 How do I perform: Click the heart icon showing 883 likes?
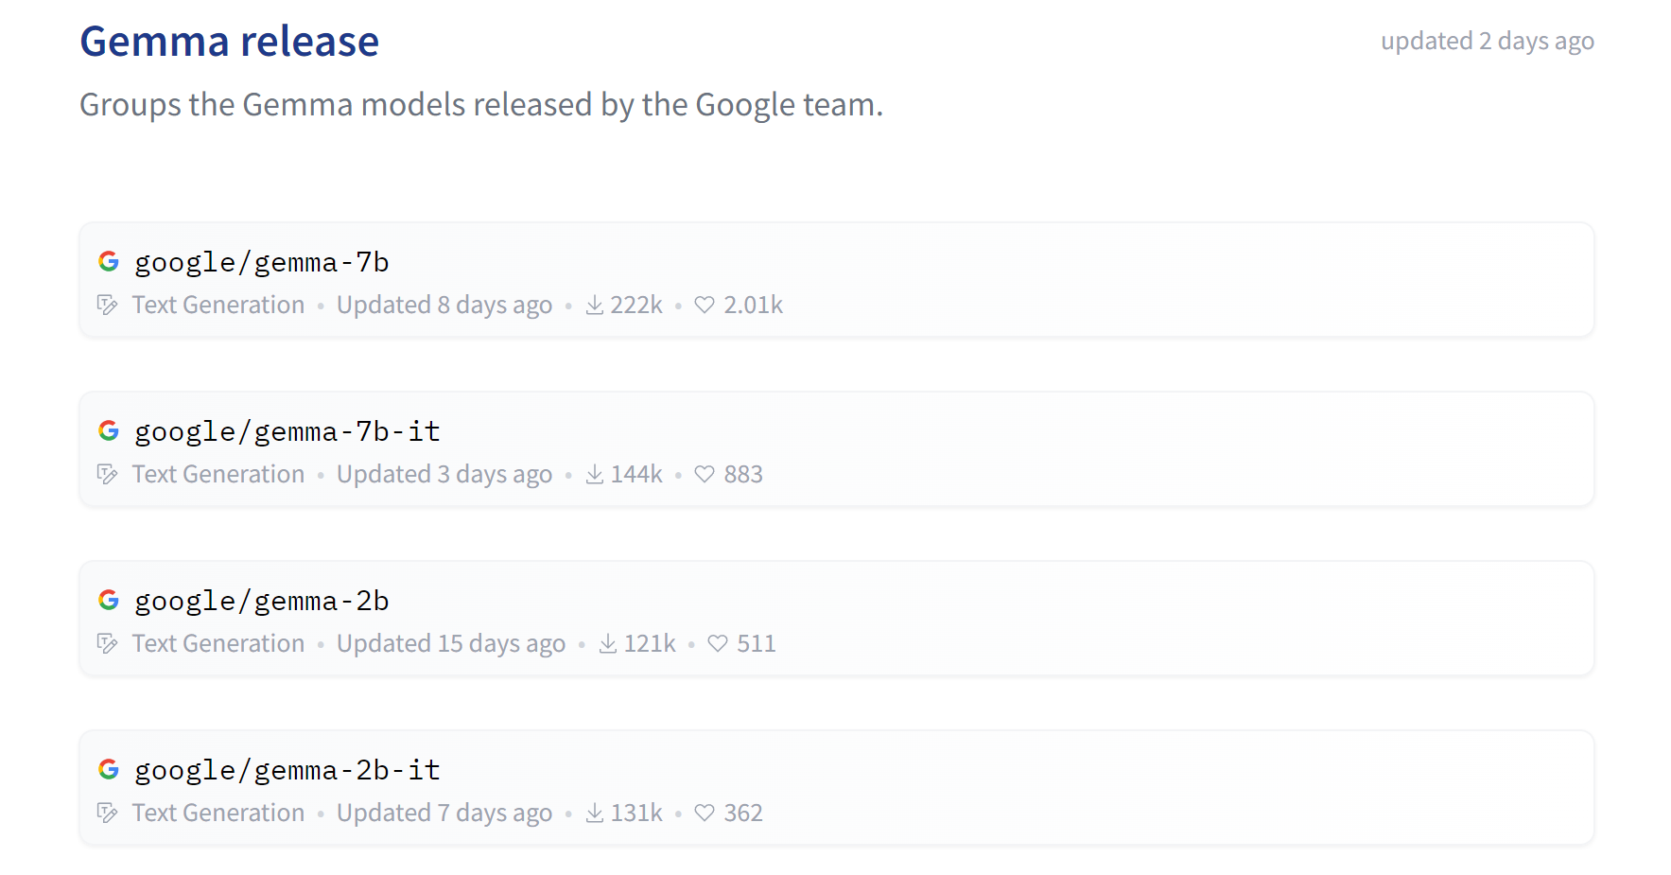705,474
